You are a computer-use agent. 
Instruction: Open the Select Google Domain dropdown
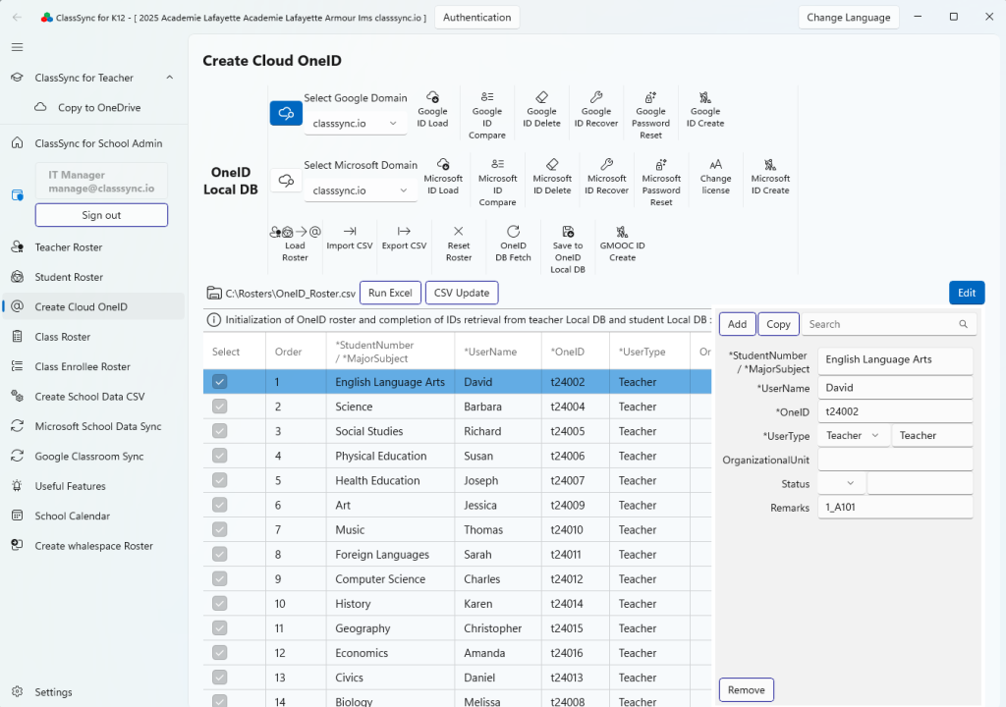(356, 123)
